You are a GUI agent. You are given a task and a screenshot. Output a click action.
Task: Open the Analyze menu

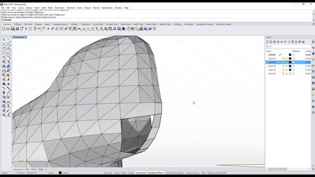click(88, 8)
